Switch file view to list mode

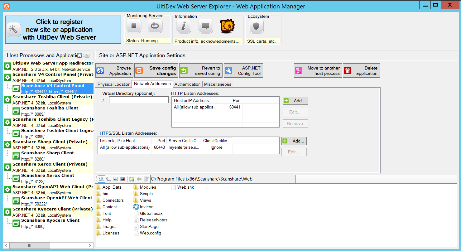[108, 179]
